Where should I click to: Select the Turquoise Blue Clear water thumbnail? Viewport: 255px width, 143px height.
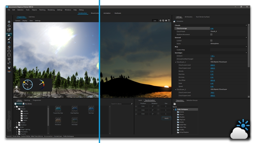pyautogui.click(x=58, y=109)
